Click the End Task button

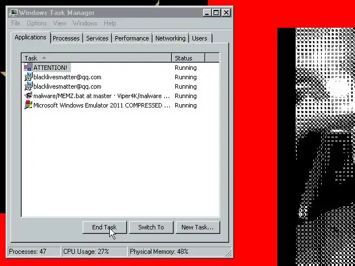pyautogui.click(x=104, y=227)
